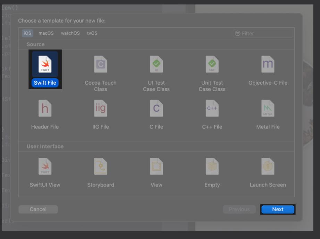320x239 pixels.
Task: Select the Swift File template icon
Action: (x=45, y=64)
